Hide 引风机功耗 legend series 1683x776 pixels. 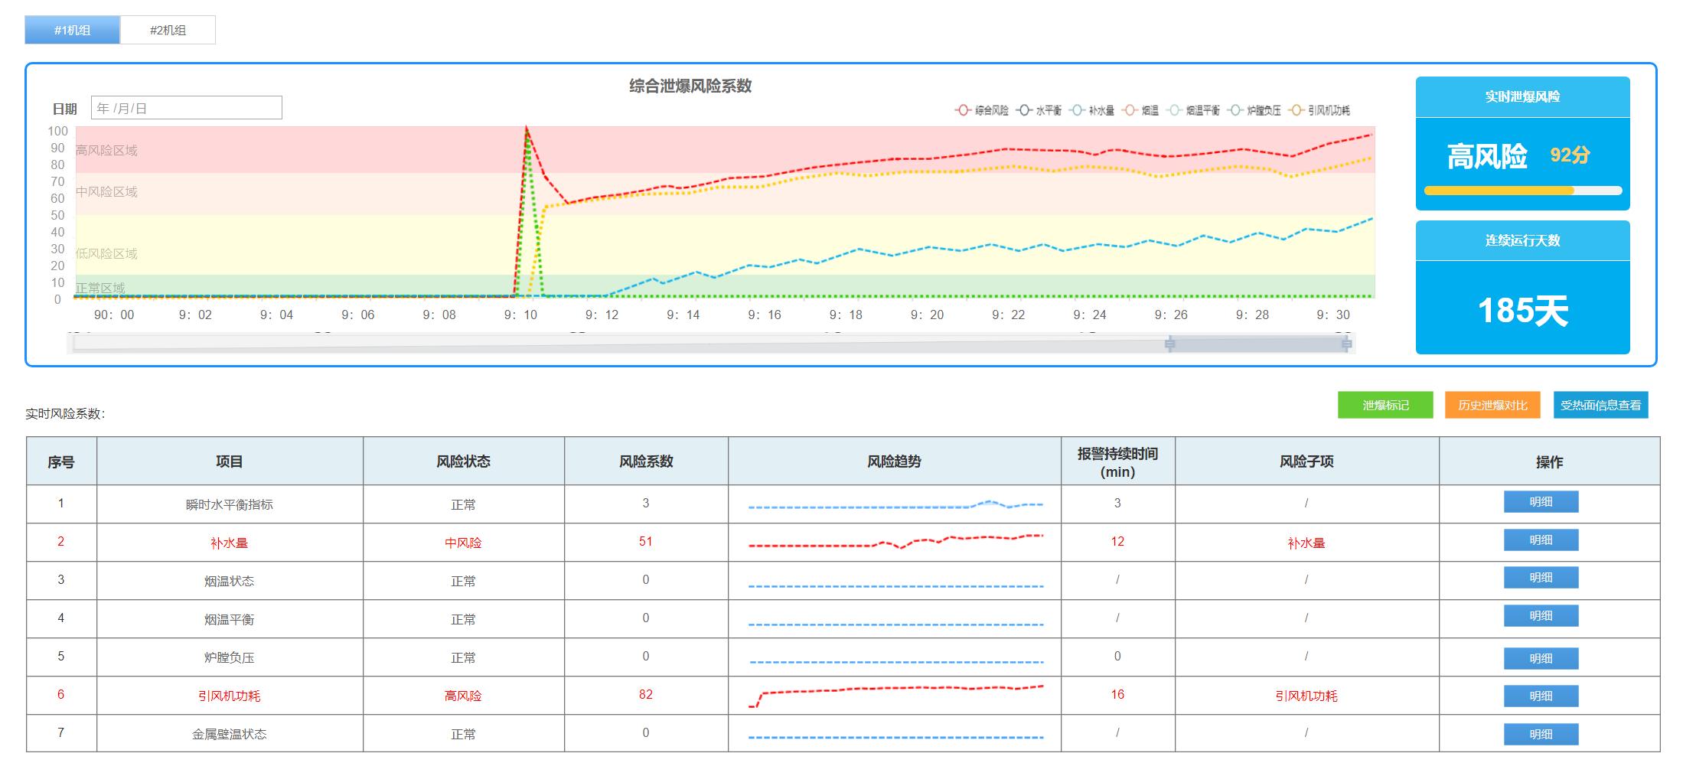click(x=1319, y=110)
